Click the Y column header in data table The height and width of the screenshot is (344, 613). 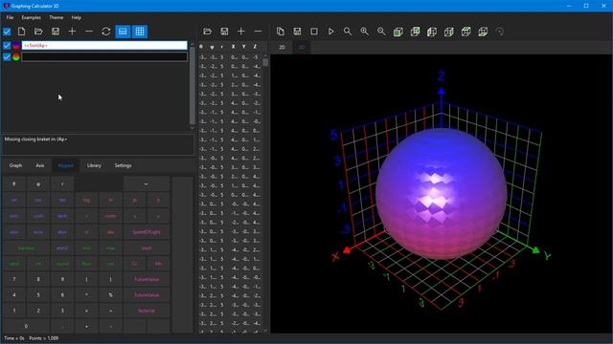pyautogui.click(x=244, y=47)
